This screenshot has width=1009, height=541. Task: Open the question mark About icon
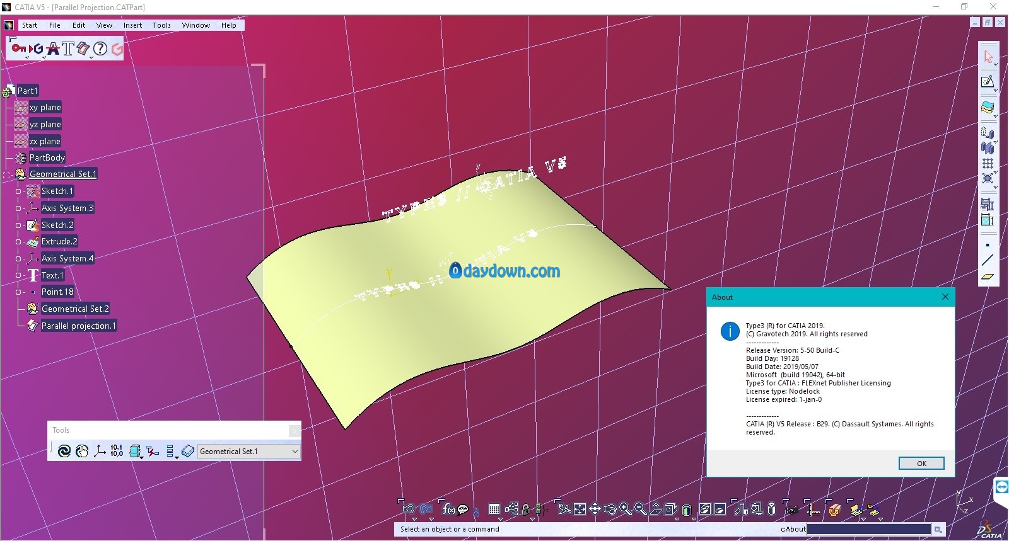[100, 48]
